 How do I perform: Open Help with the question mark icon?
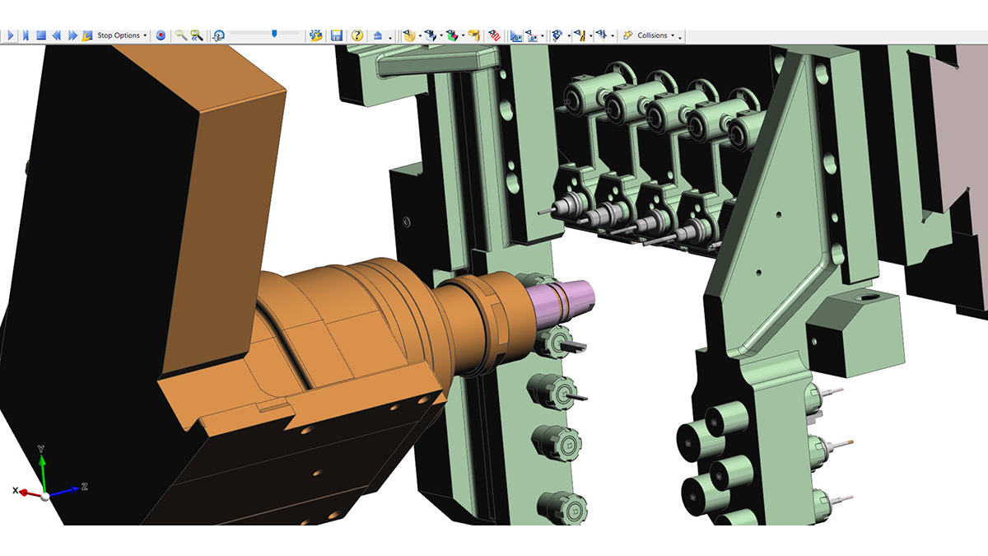coord(357,35)
